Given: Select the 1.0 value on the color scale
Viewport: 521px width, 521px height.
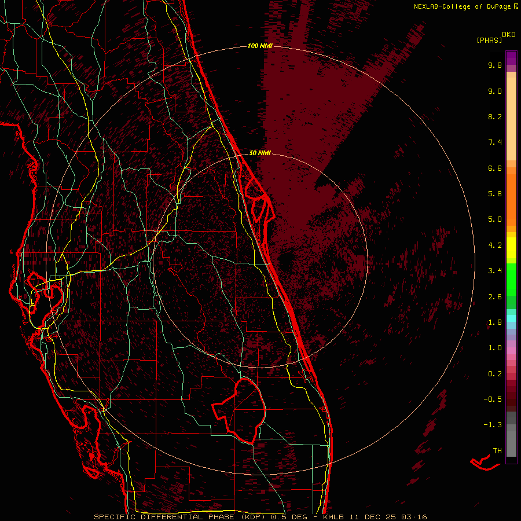Looking at the screenshot, I should [x=495, y=348].
